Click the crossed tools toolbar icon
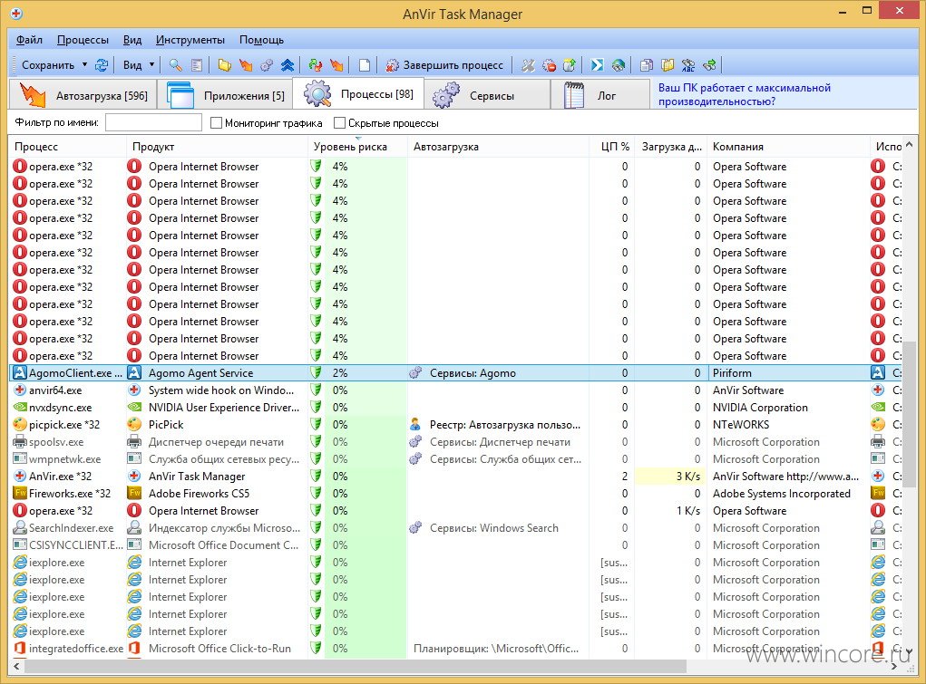 coord(528,65)
